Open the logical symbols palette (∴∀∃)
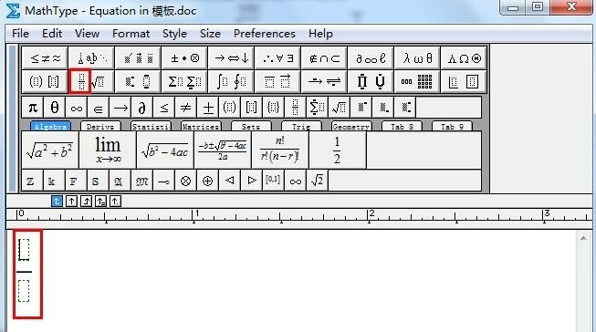The width and height of the screenshot is (596, 332). [x=277, y=58]
